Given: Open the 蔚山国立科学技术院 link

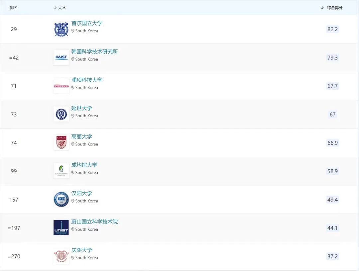Looking at the screenshot, I should tap(94, 222).
